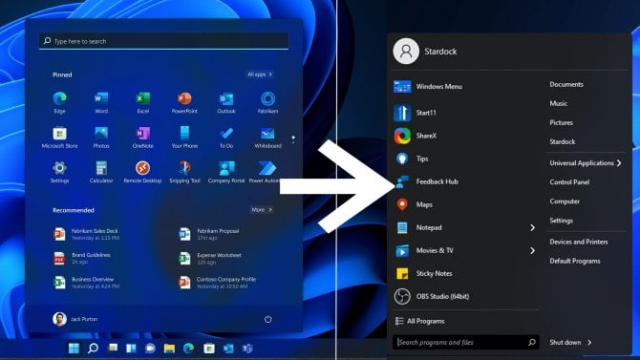
Task: Click the power button in Start menu
Action: click(x=267, y=319)
